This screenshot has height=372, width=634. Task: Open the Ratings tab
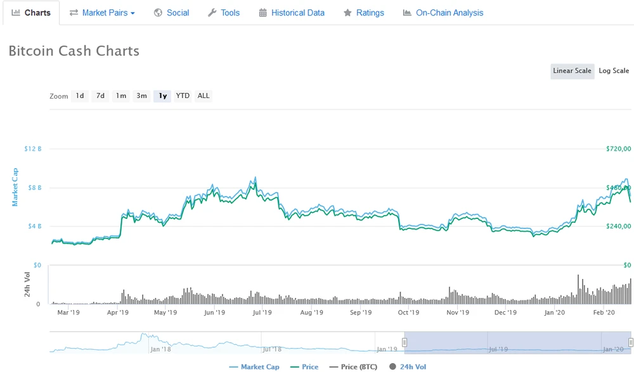363,13
